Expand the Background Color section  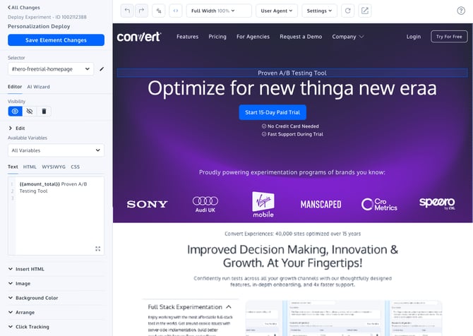[x=37, y=298]
